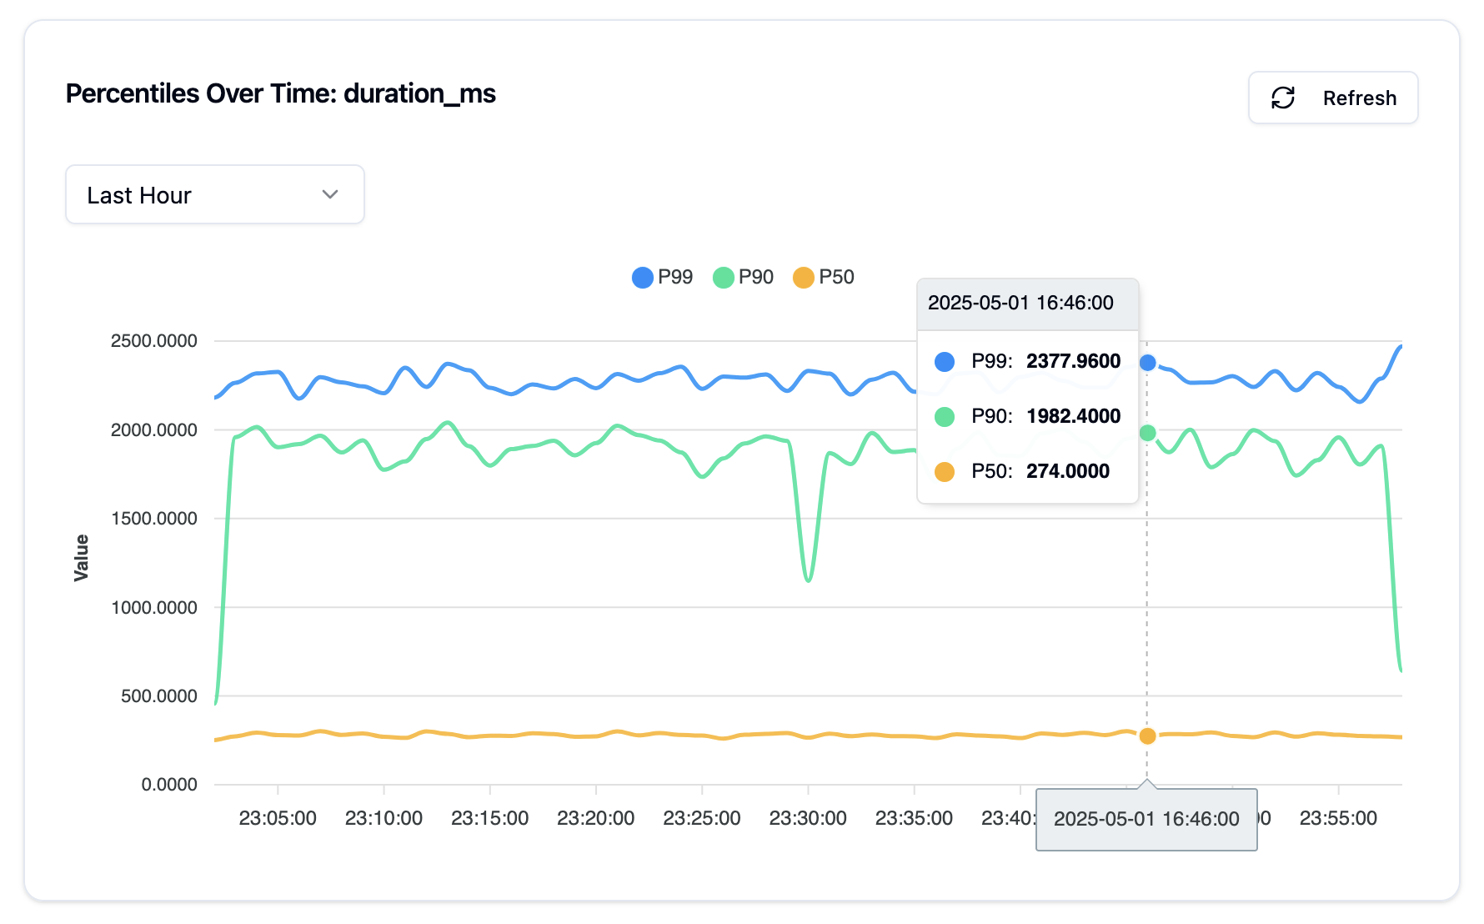The width and height of the screenshot is (1484, 924).
Task: Click the highlighted orange P50 data point
Action: pyautogui.click(x=1147, y=736)
